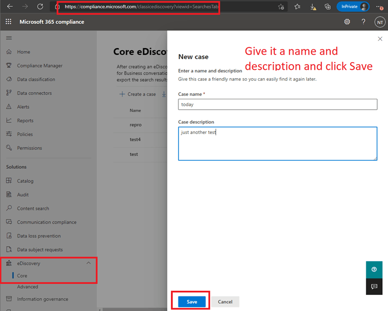388x311 pixels.
Task: Open the teal help assistant button
Action: point(374,270)
